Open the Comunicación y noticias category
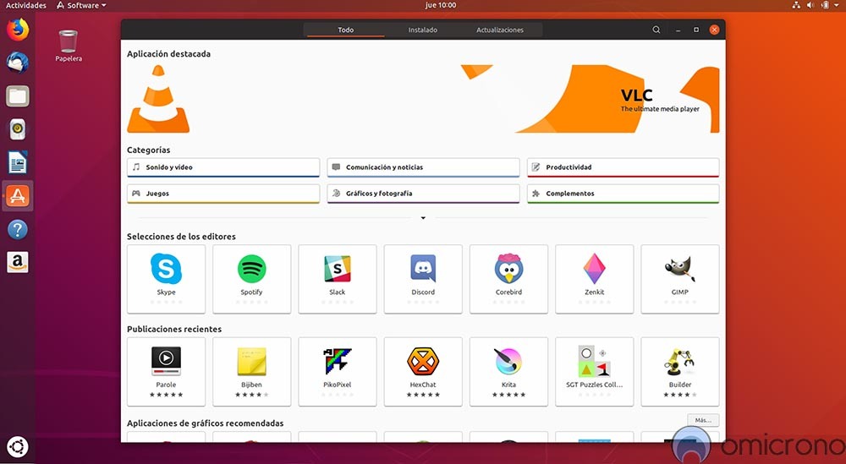The image size is (846, 464). point(423,167)
